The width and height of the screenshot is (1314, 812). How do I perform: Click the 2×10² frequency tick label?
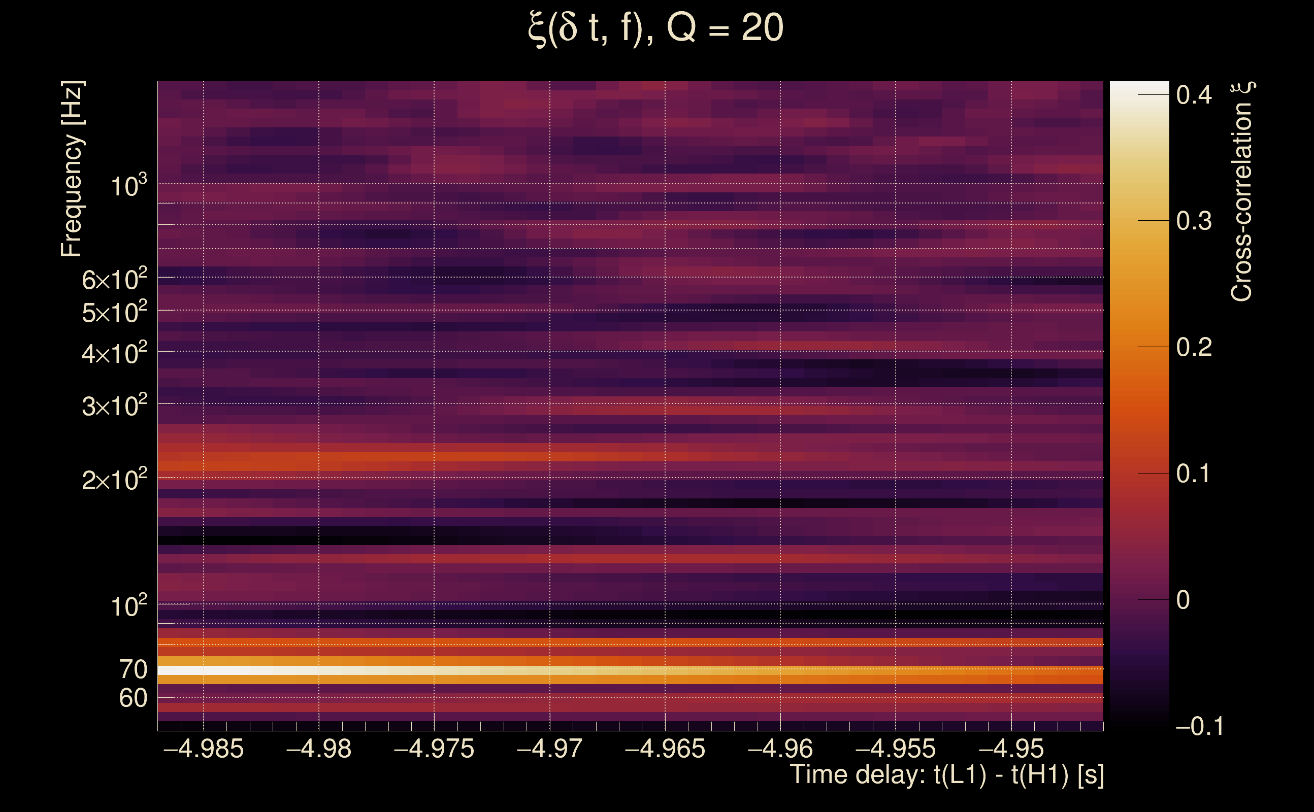click(114, 480)
